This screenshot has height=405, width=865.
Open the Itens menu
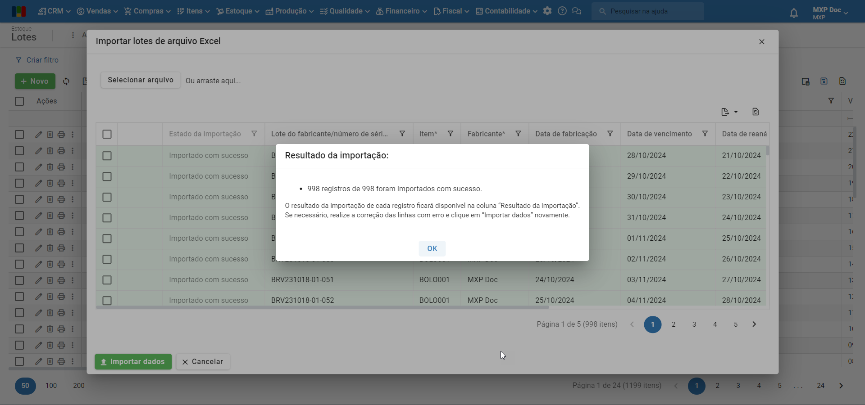(x=193, y=11)
